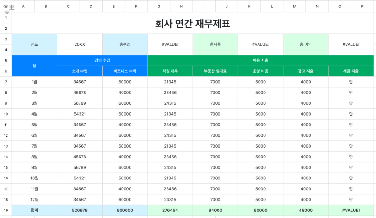Select the 6월 month cell
Image resolution: width=376 pixels, height=218 pixels.
pyautogui.click(x=34, y=135)
